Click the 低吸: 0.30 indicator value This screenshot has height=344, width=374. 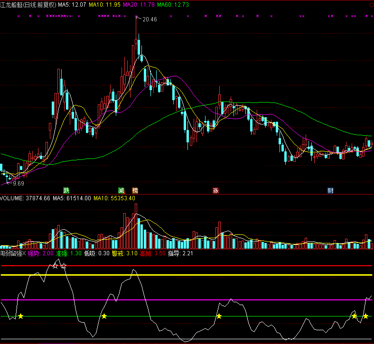97,253
